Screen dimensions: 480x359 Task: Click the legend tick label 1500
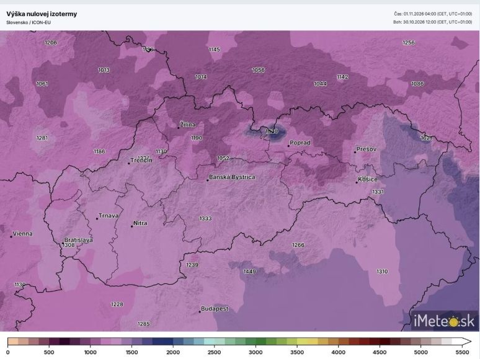click(x=131, y=353)
